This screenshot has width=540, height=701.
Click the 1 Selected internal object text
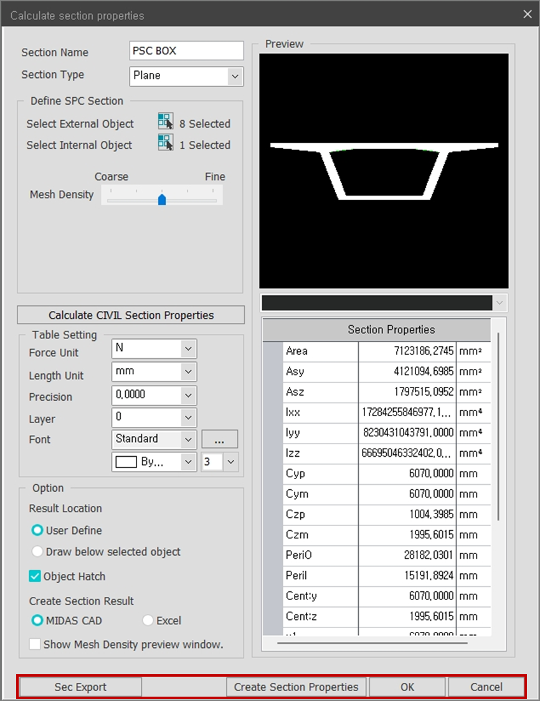click(x=205, y=145)
